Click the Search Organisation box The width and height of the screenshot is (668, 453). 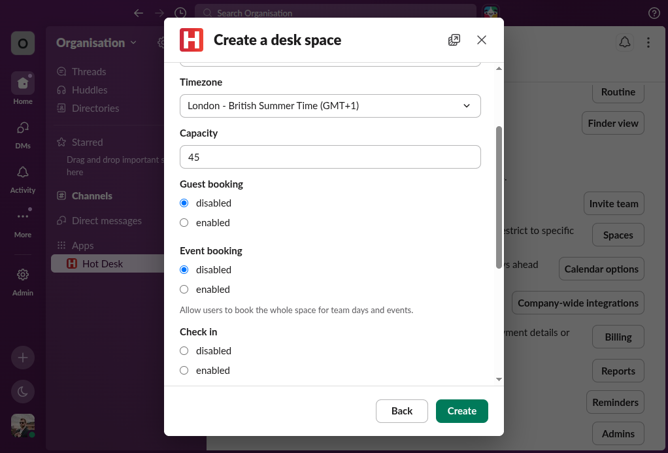tap(335, 13)
